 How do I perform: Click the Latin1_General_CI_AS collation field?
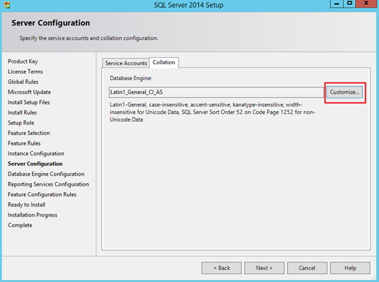pyautogui.click(x=216, y=92)
